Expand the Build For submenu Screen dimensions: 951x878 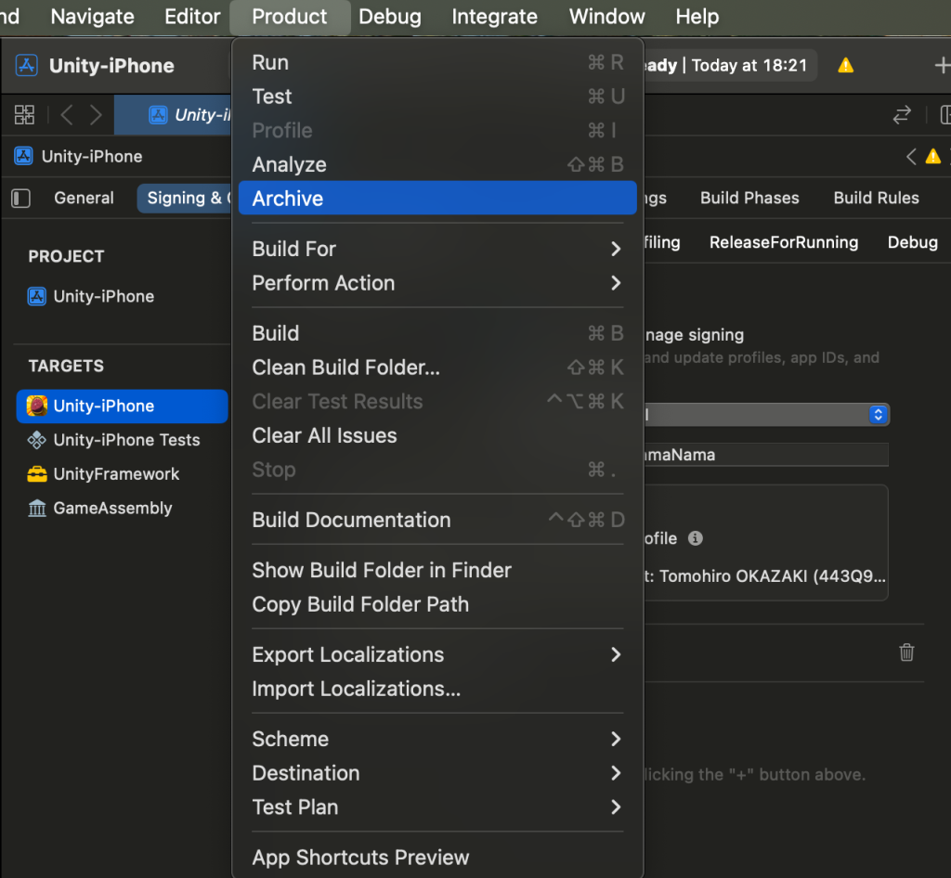(x=437, y=249)
